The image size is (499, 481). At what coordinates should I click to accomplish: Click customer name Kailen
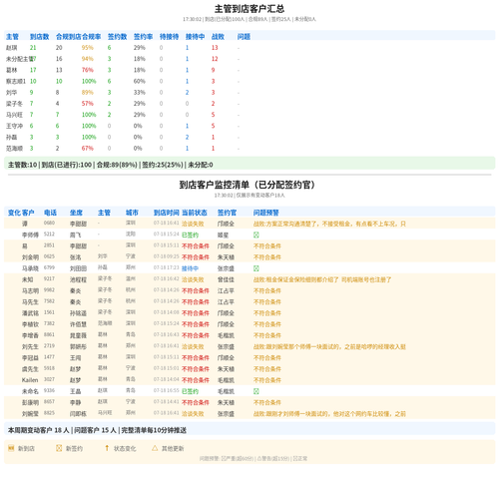click(x=30, y=380)
